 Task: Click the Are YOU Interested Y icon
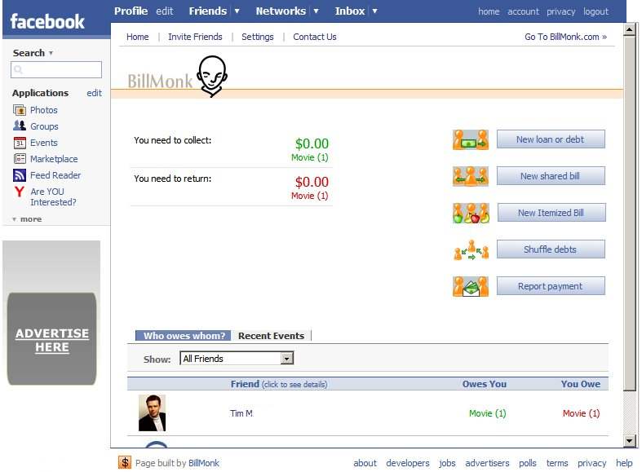click(x=20, y=192)
